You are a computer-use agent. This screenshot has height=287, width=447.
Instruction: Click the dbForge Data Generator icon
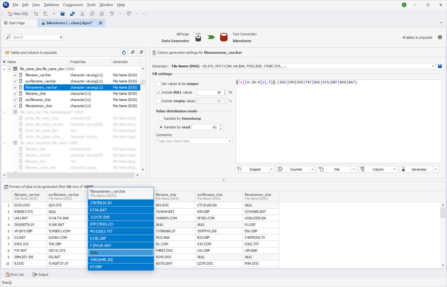pos(198,37)
